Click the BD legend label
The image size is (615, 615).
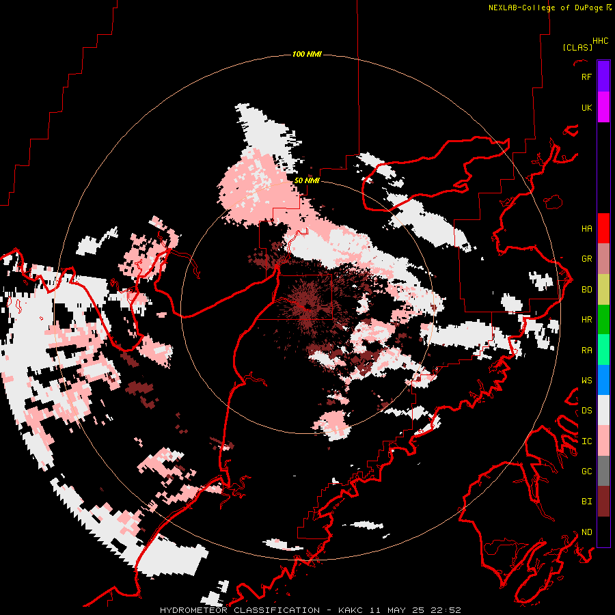[x=586, y=290]
